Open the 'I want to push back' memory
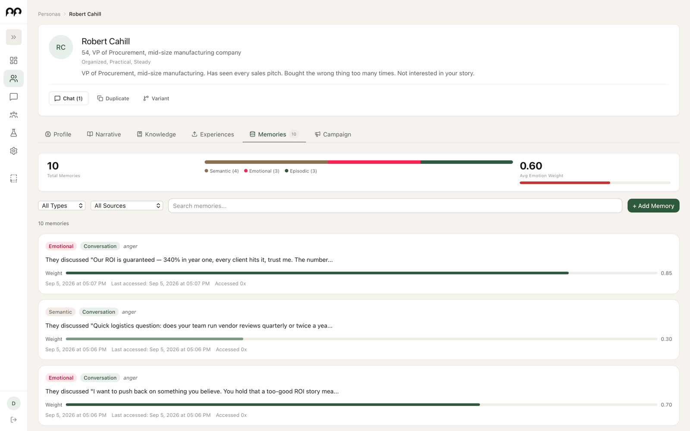This screenshot has height=431, width=690. pyautogui.click(x=192, y=391)
